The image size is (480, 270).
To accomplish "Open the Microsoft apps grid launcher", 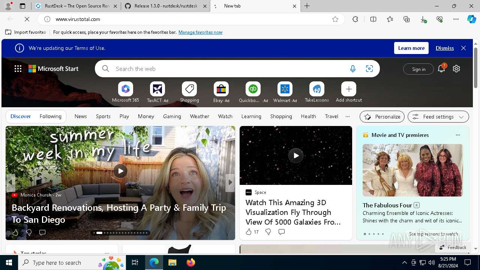I will [x=18, y=69].
